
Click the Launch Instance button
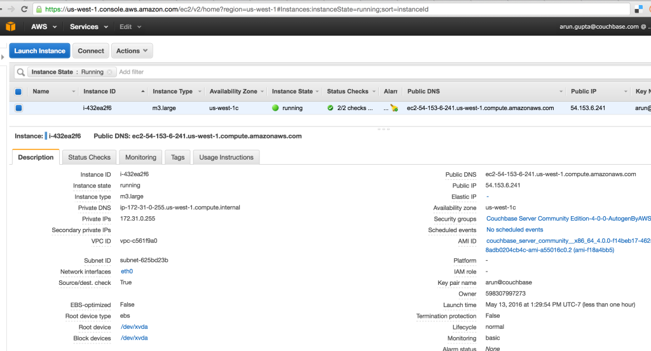pos(40,51)
